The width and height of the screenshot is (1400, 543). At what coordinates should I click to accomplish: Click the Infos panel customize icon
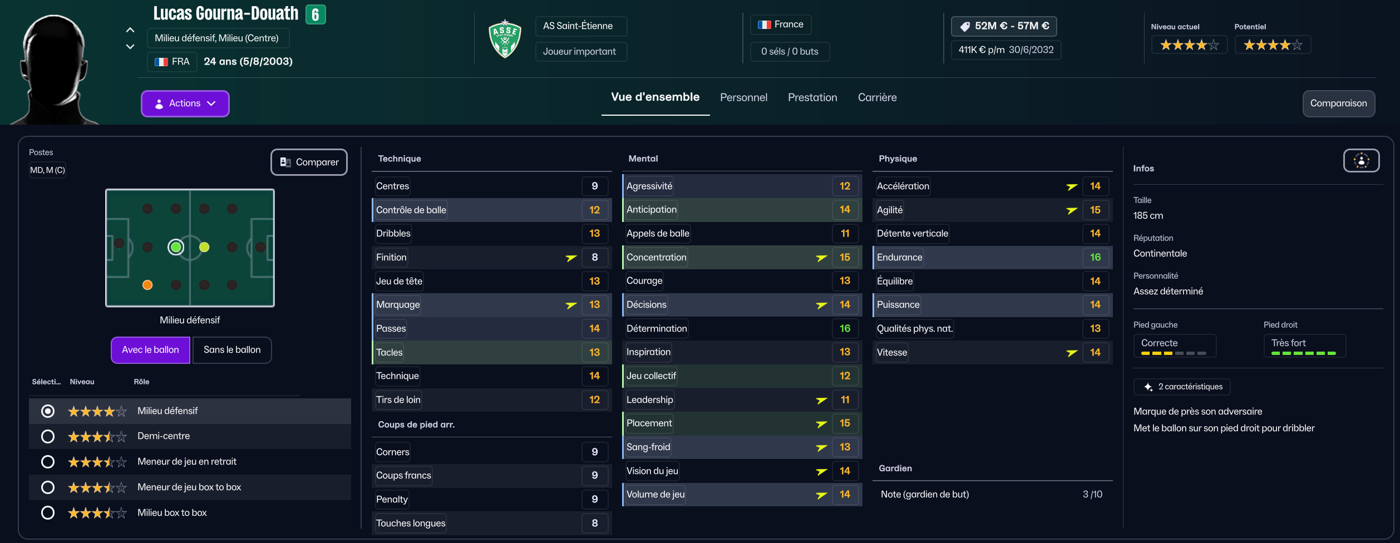click(1361, 161)
